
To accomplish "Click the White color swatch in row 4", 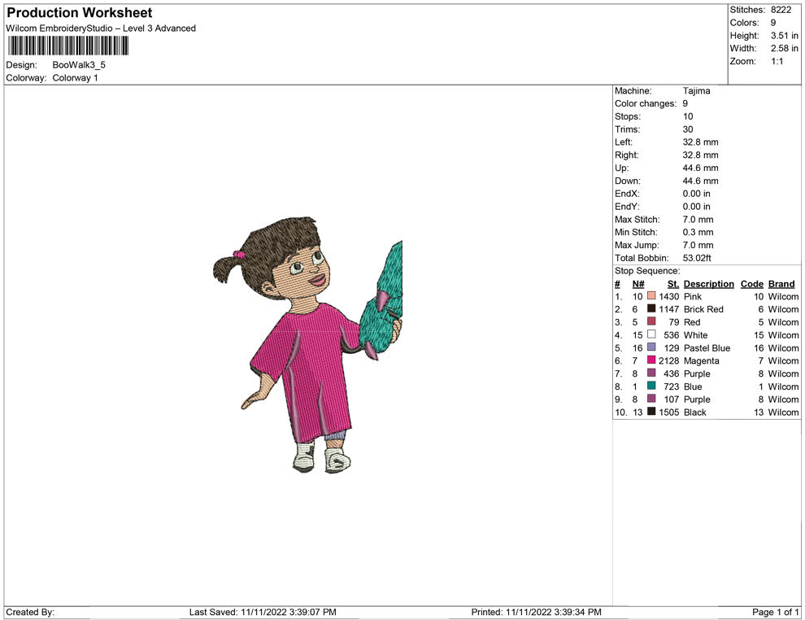I will (x=651, y=334).
